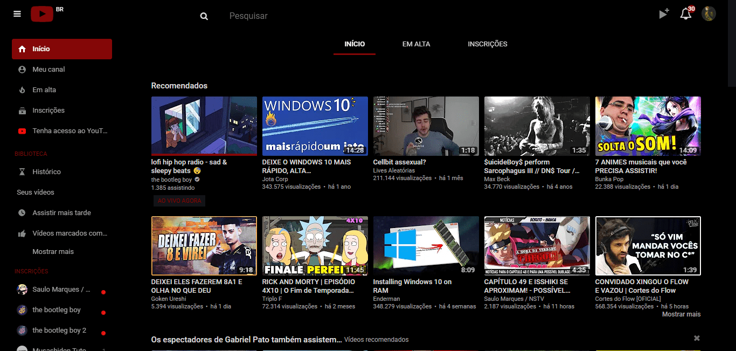The width and height of the screenshot is (736, 351).
Task: Click the Histórico hourglass icon
Action: point(22,172)
